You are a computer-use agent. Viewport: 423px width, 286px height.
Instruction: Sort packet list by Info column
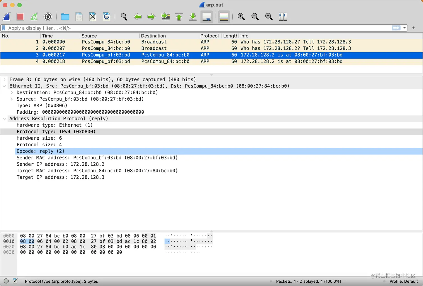[x=331, y=36]
